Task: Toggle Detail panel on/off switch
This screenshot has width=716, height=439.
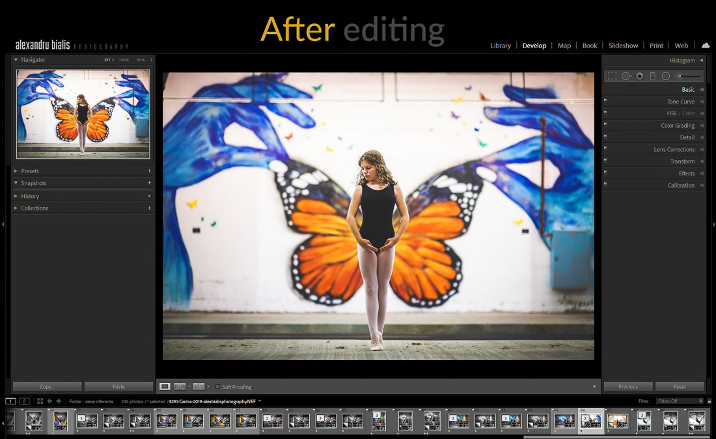Action: click(605, 136)
